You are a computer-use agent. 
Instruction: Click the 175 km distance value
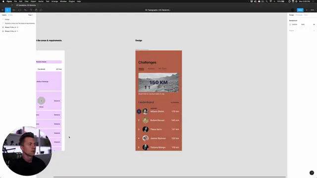pyautogui.click(x=175, y=111)
